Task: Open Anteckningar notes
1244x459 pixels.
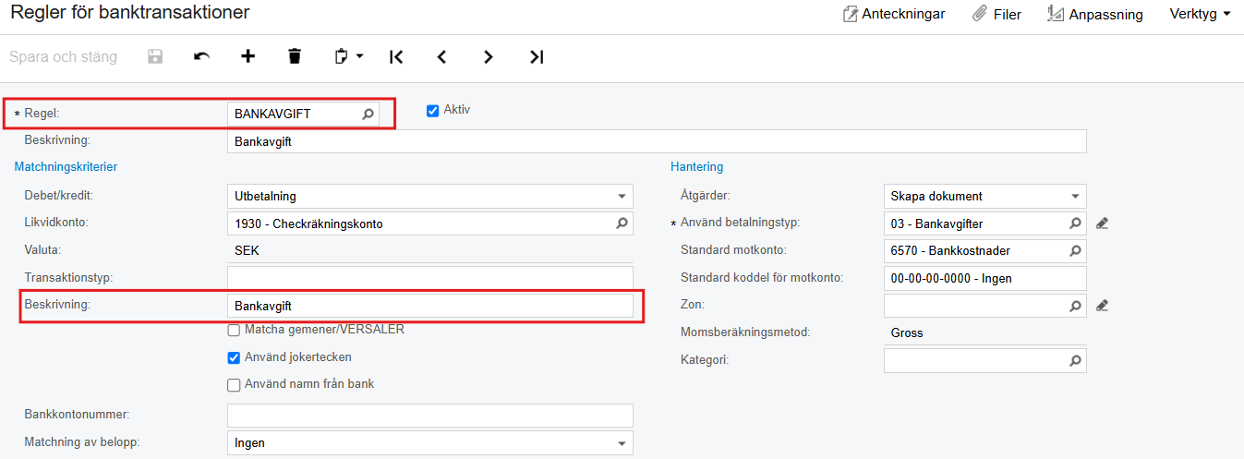Action: [x=894, y=14]
